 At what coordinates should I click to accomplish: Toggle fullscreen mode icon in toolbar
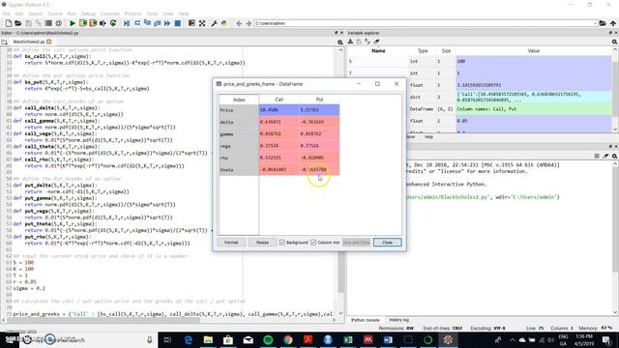click(202, 23)
